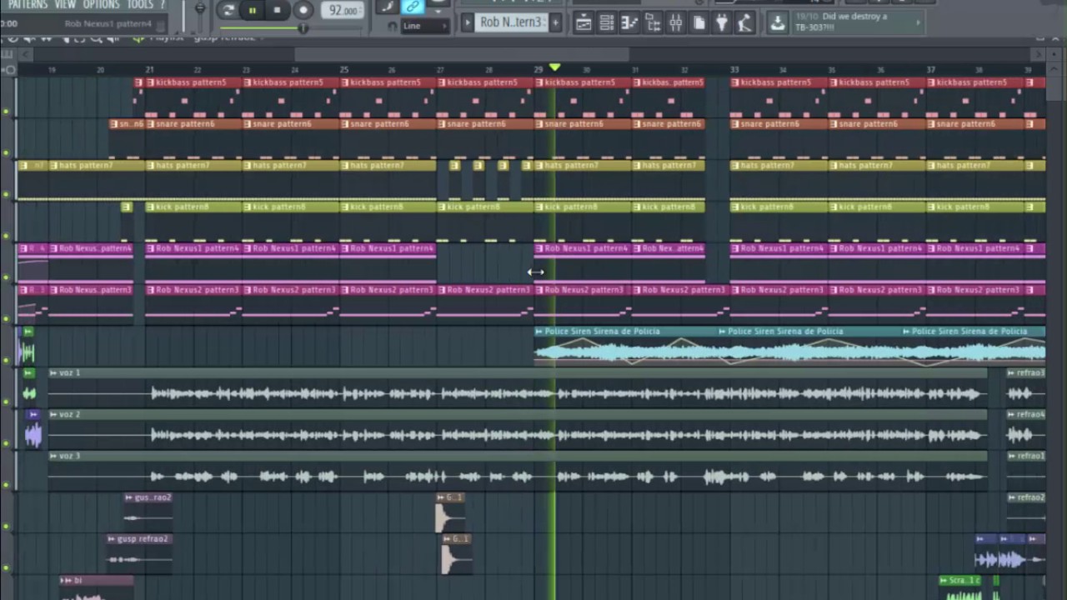The height and width of the screenshot is (600, 1067).
Task: Open menu of first Police Siren clip
Action: (x=539, y=332)
